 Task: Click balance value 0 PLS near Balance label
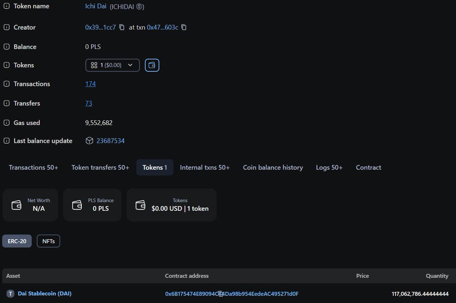click(x=93, y=47)
